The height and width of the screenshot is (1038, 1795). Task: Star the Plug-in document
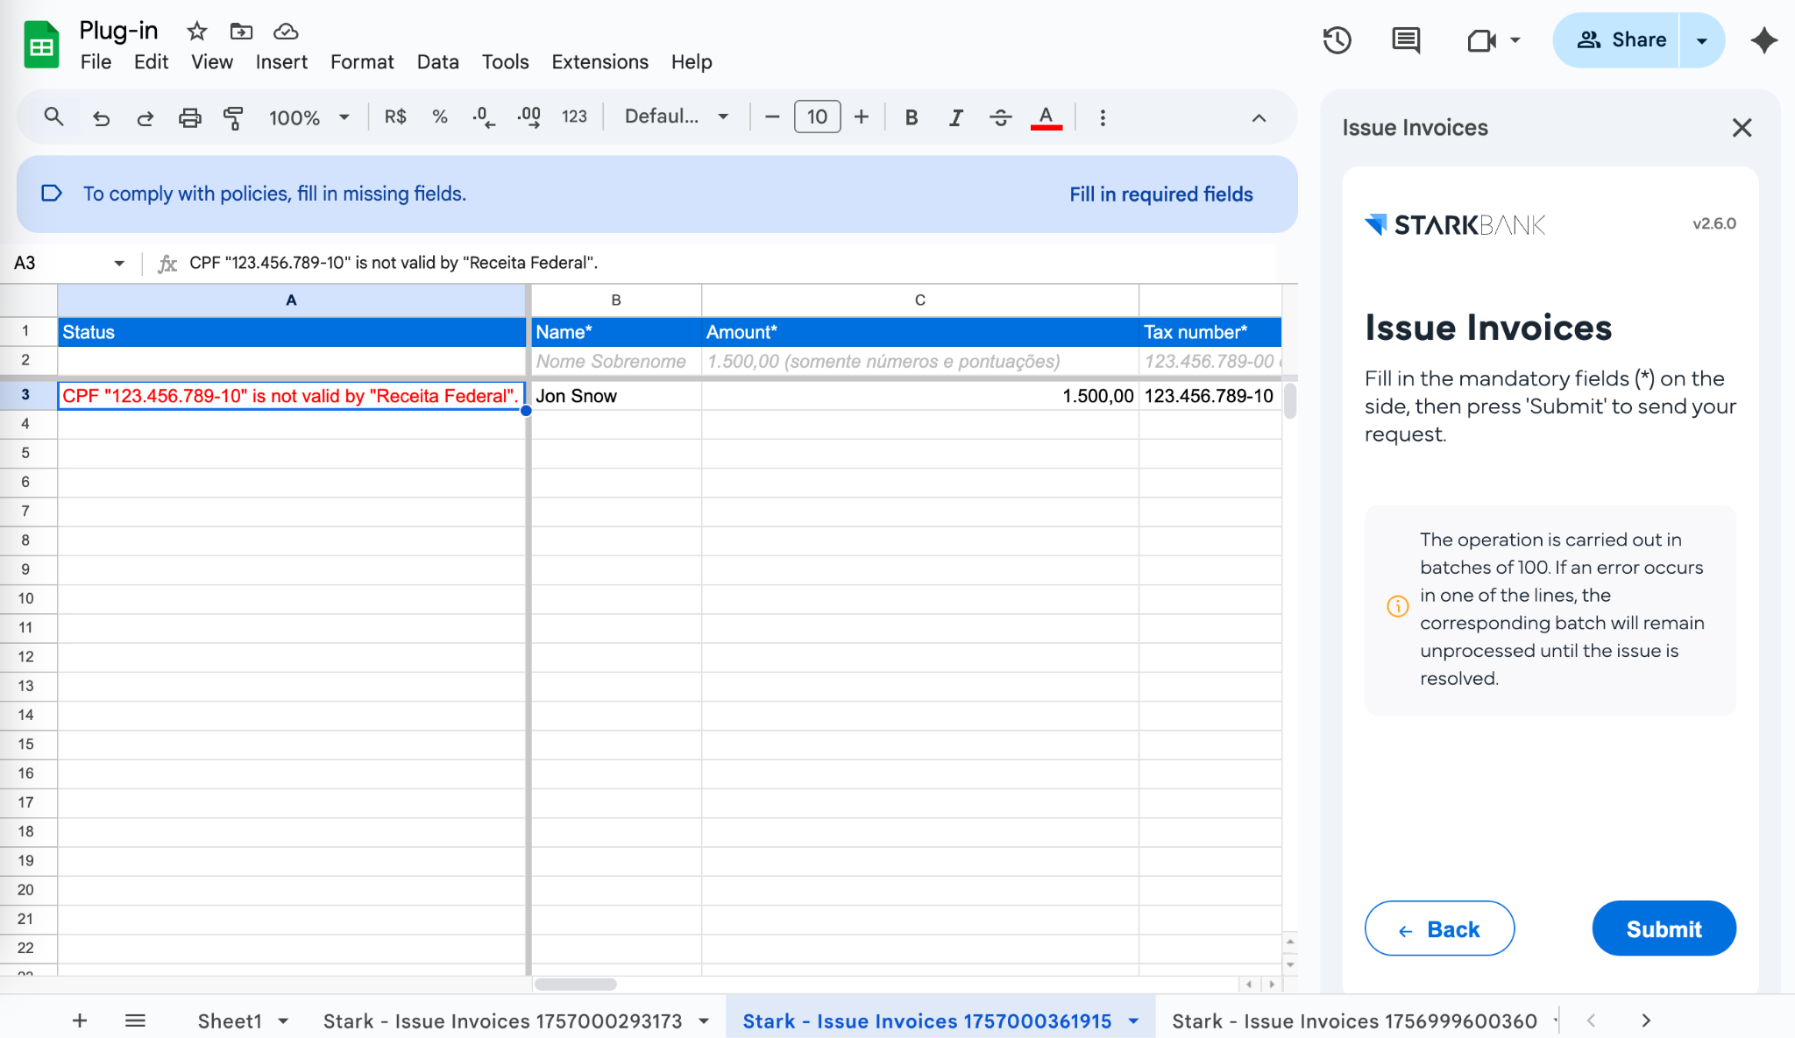pos(196,32)
